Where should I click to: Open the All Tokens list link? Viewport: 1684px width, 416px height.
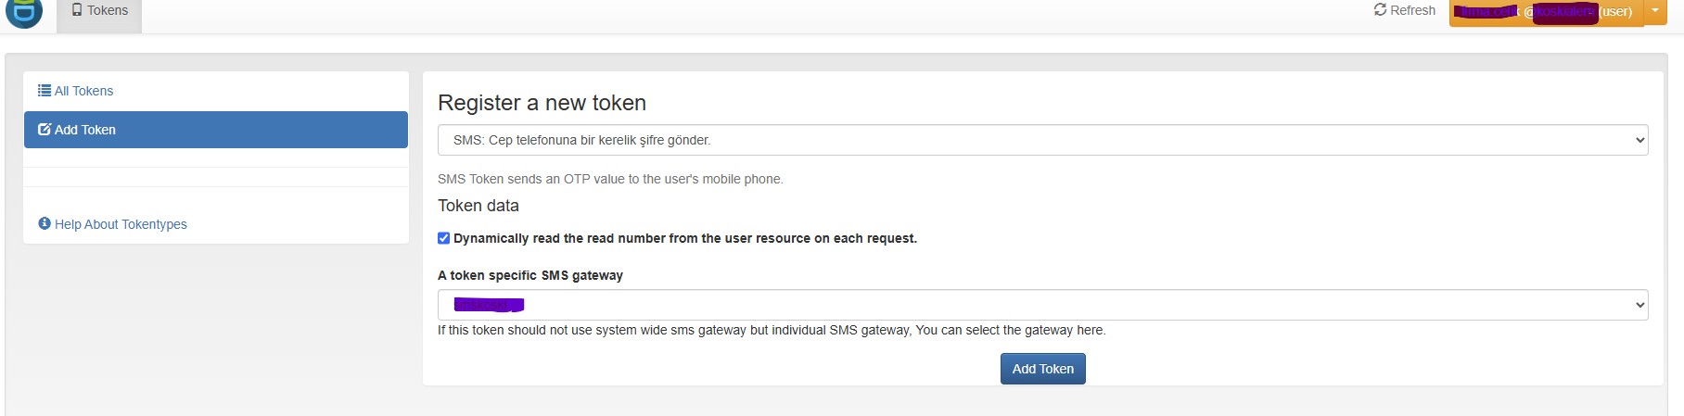(x=83, y=91)
